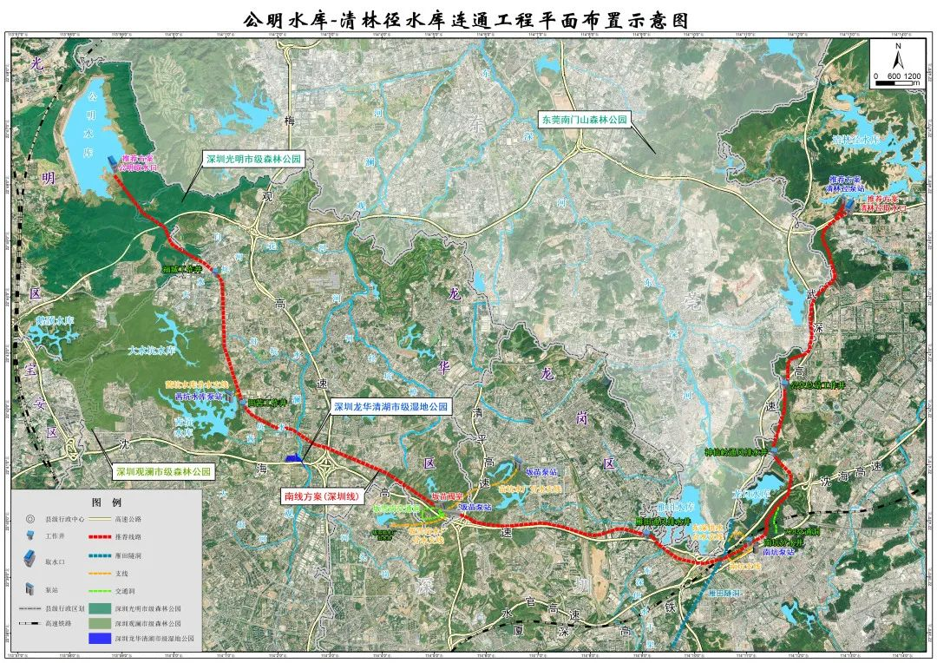Click the 深圳光明市级森林公园 callout label on map
The width and height of the screenshot is (937, 663).
(x=253, y=160)
